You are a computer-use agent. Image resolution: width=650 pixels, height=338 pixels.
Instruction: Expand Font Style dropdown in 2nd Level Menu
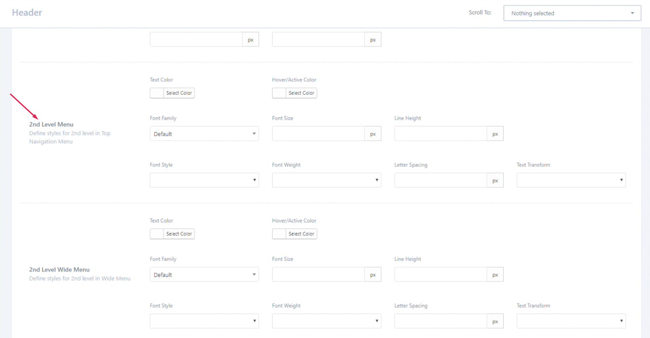pos(204,180)
